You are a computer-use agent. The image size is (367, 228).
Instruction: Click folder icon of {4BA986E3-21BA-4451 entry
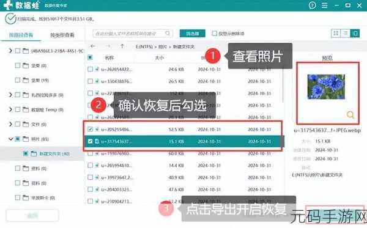point(26,51)
